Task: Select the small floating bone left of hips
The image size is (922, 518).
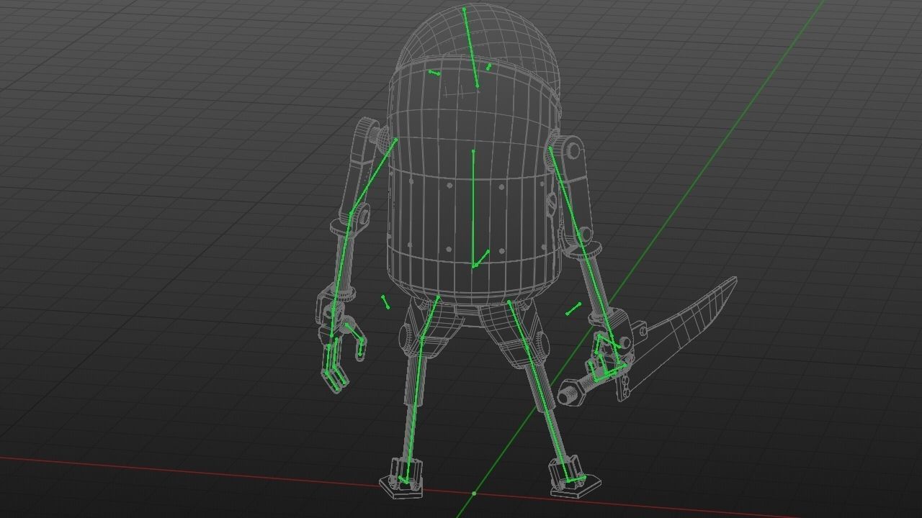Action: 385,302
